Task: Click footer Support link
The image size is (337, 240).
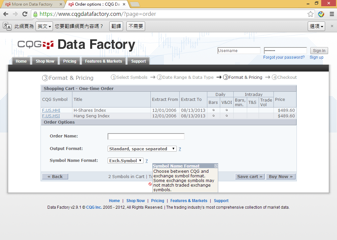Action: tap(221, 201)
